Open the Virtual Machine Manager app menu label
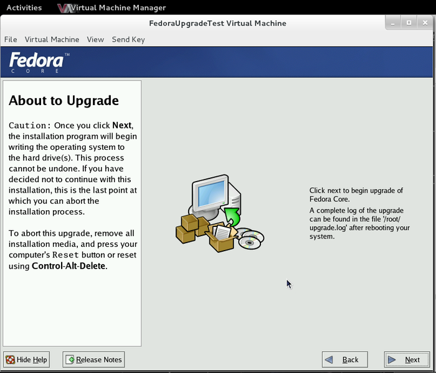436x373 pixels. click(118, 8)
